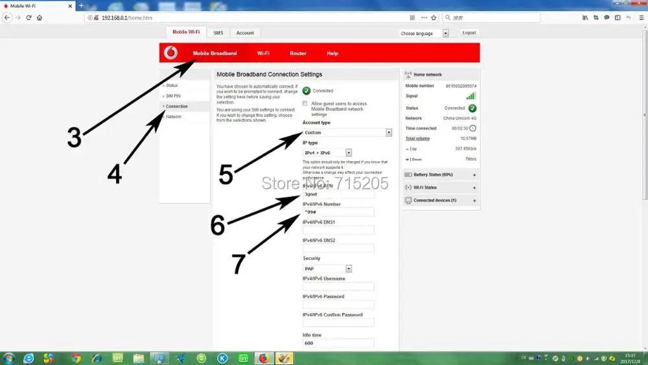Screen dimensions: 648x365
Task: Click the IPv4/IPv6 Username field
Action: pyautogui.click(x=338, y=287)
